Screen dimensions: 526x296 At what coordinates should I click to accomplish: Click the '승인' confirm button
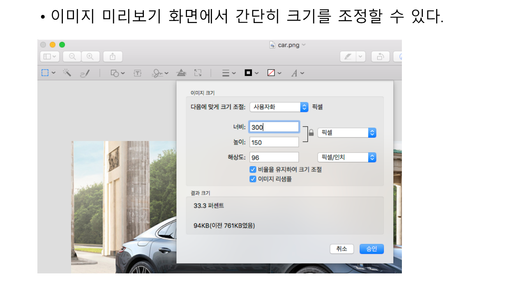[371, 249]
